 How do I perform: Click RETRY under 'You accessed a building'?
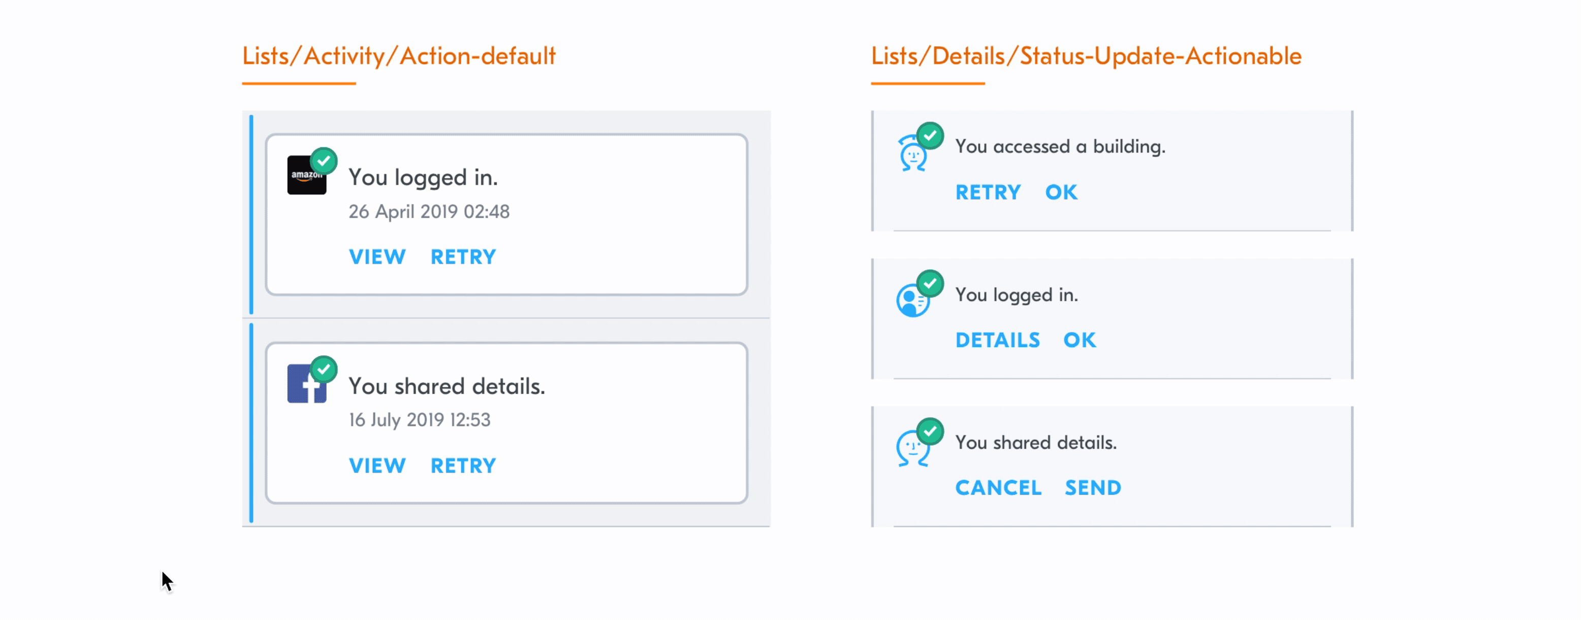988,192
